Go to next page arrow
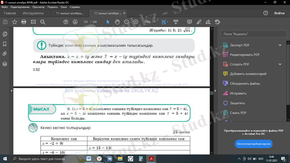 pyautogui.click(x=75, y=22)
